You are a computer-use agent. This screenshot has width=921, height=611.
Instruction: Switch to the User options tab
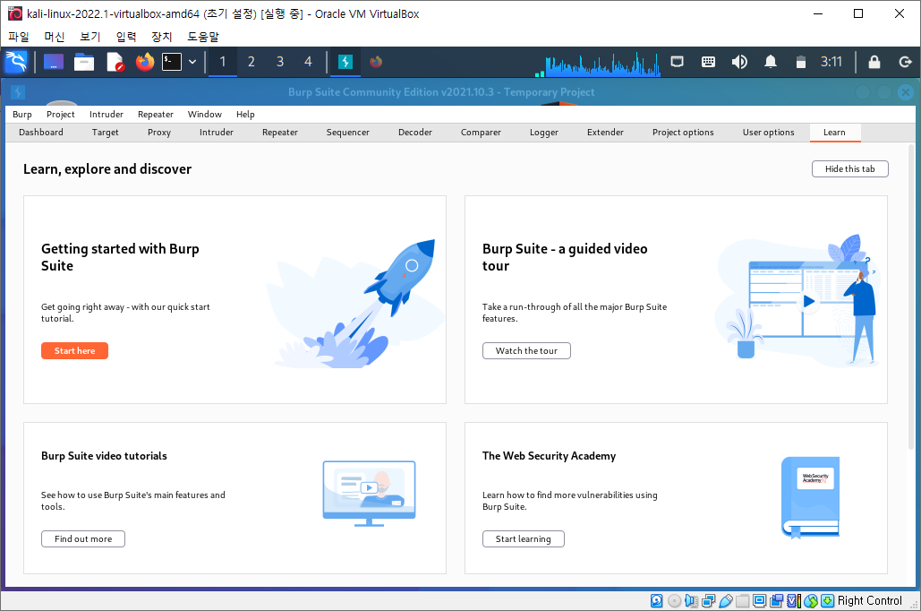(768, 133)
